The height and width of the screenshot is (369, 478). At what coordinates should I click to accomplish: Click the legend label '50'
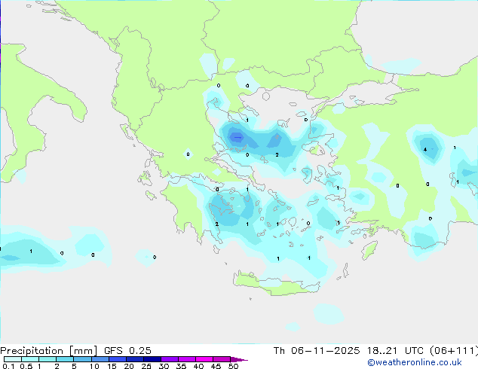pos(233,366)
